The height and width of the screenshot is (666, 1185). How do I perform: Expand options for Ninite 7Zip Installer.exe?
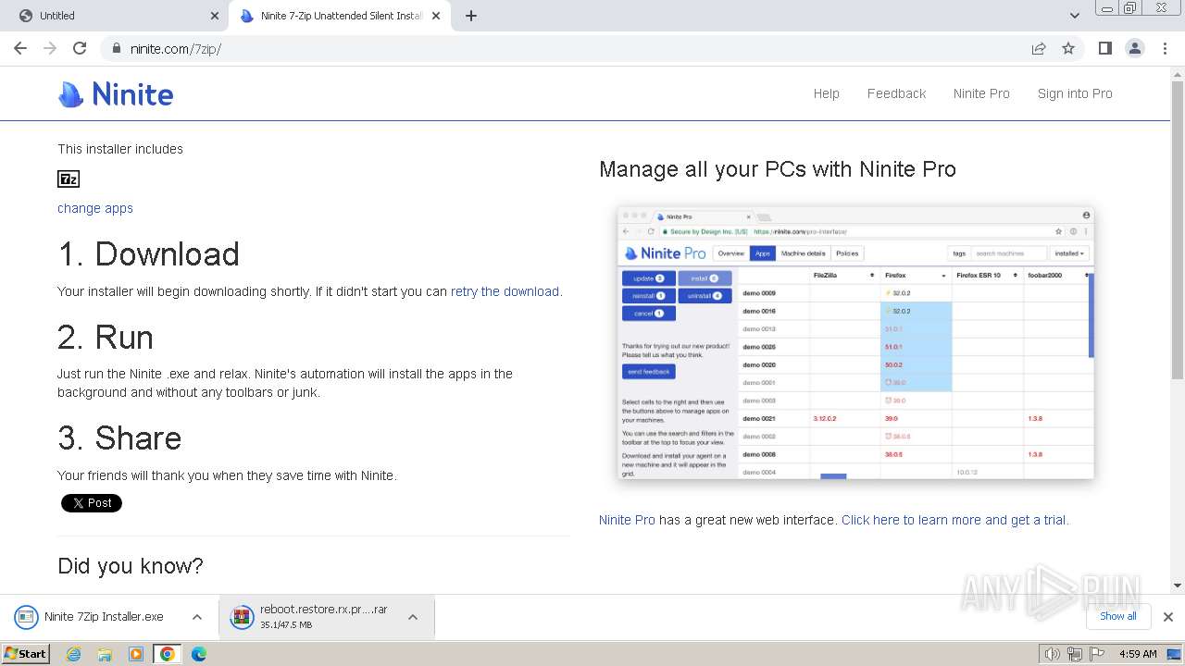[197, 617]
